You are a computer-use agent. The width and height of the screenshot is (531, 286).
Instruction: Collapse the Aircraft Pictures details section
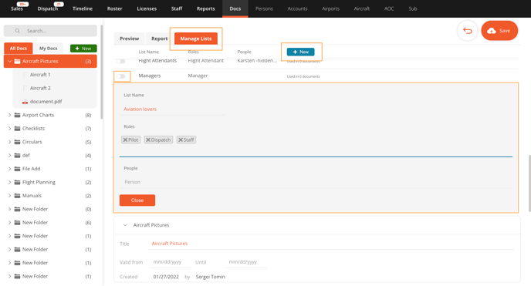point(125,225)
